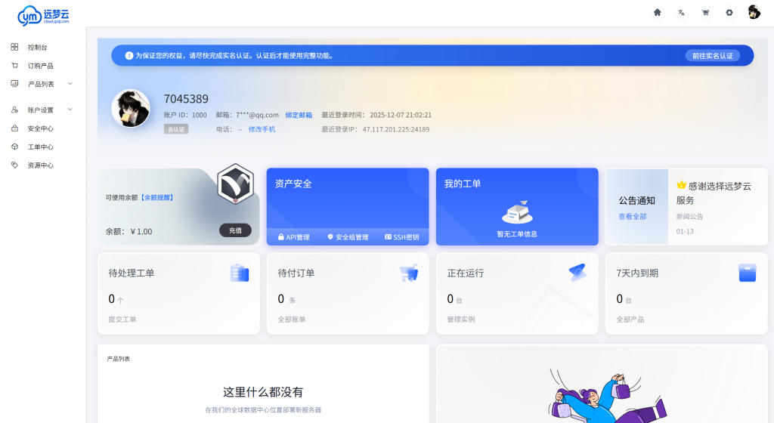Open 资源中心 in the sidebar
This screenshot has height=423, width=774.
click(x=41, y=165)
